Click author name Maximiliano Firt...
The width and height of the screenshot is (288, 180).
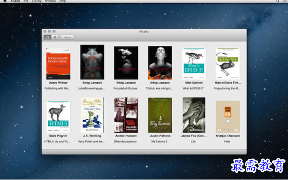click(x=228, y=83)
